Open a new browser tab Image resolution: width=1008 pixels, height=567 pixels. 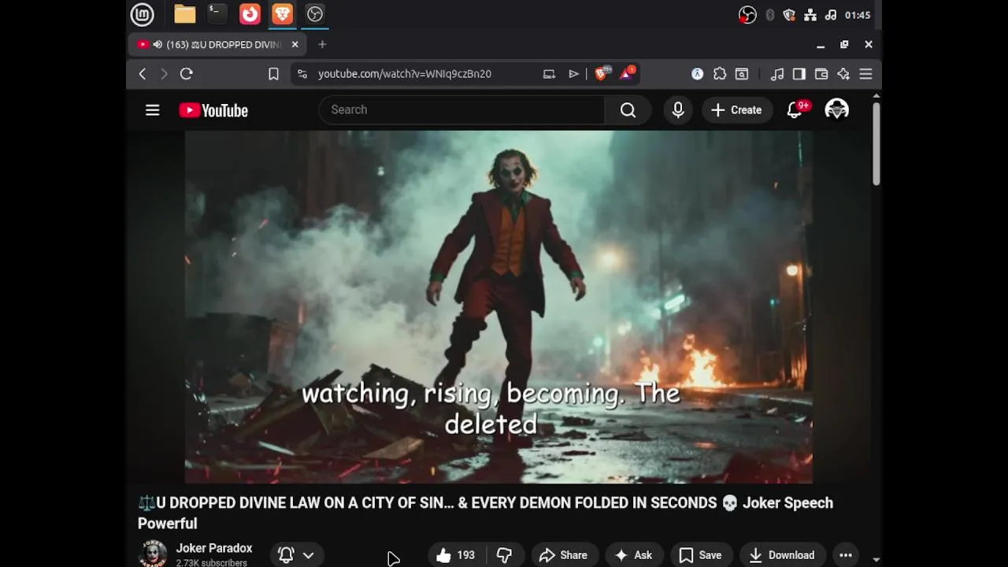coord(322,45)
